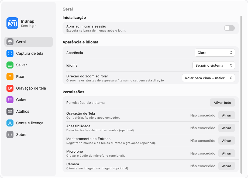This screenshot has width=248, height=178.
Task: Click the Geral page title at the top
Action: 68,9
